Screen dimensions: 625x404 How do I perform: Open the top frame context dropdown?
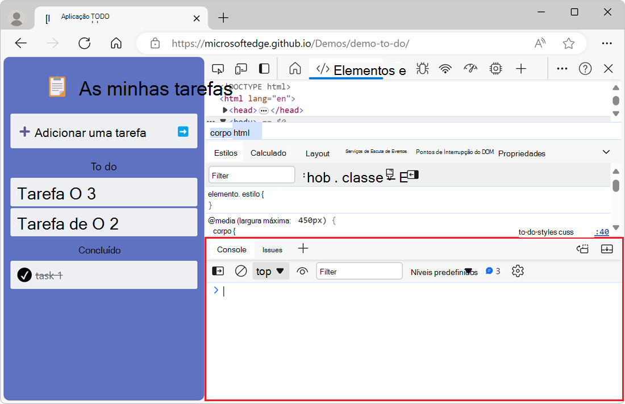click(270, 271)
